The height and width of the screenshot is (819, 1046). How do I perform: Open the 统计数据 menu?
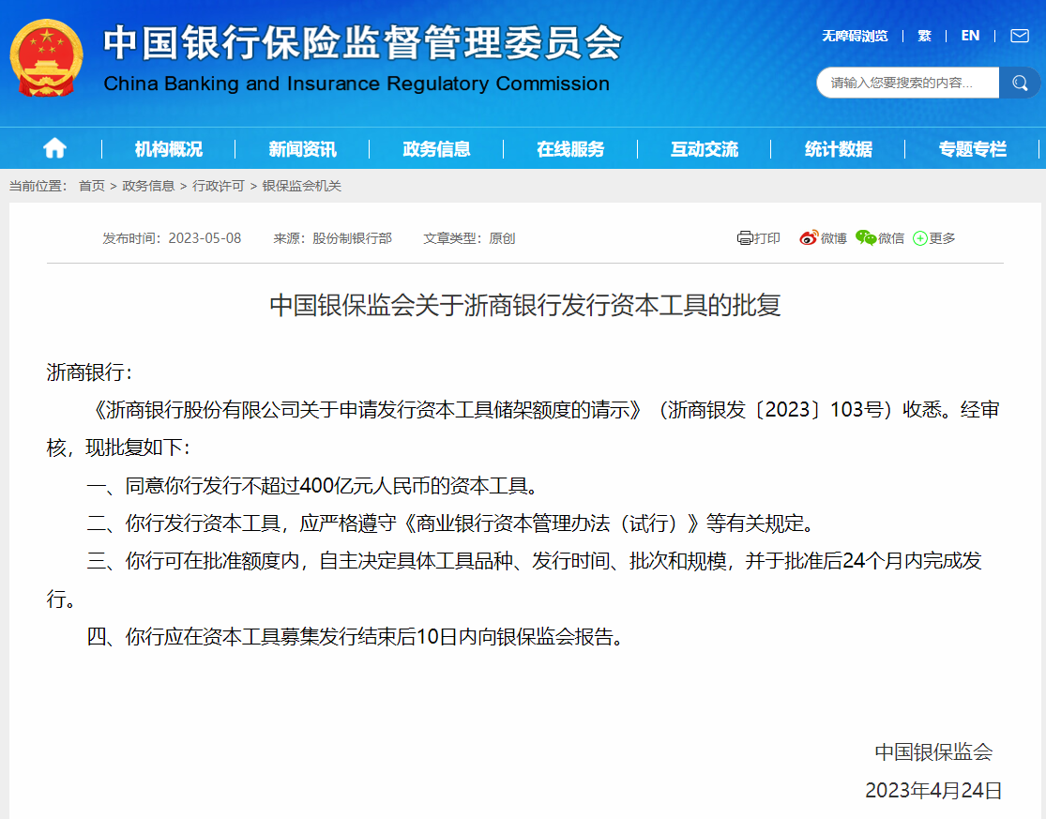point(839,149)
